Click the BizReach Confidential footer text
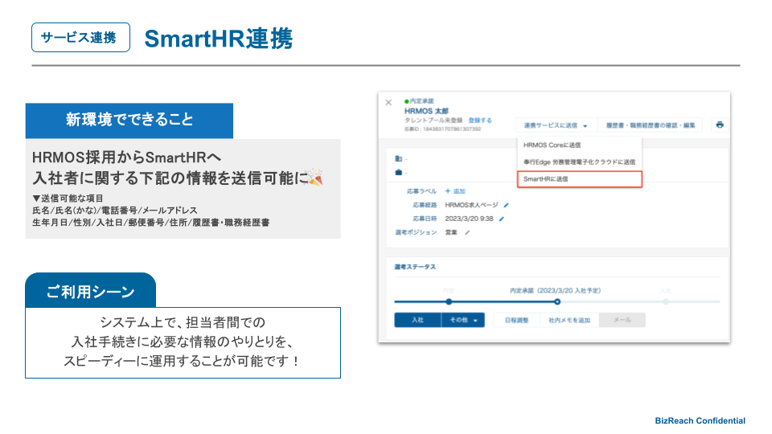The image size is (772, 434). click(x=700, y=420)
